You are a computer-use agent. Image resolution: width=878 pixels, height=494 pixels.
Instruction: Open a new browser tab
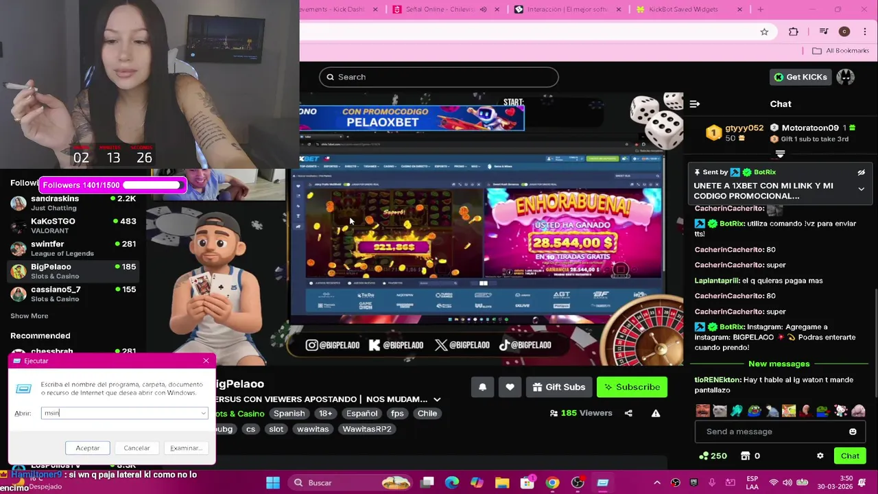pos(760,10)
